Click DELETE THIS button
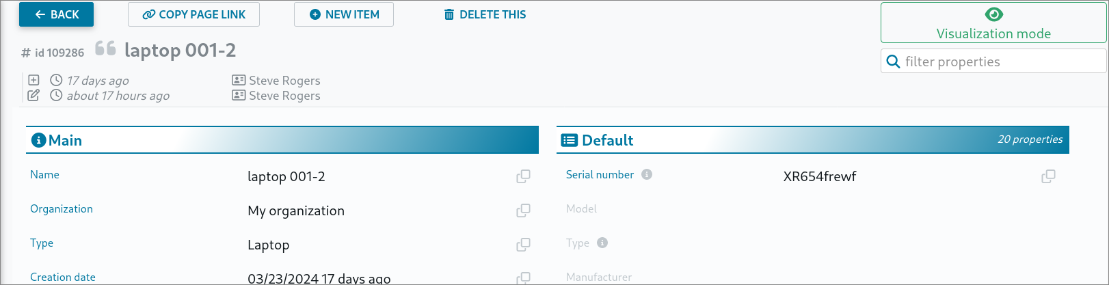Image resolution: width=1109 pixels, height=285 pixels. point(485,14)
